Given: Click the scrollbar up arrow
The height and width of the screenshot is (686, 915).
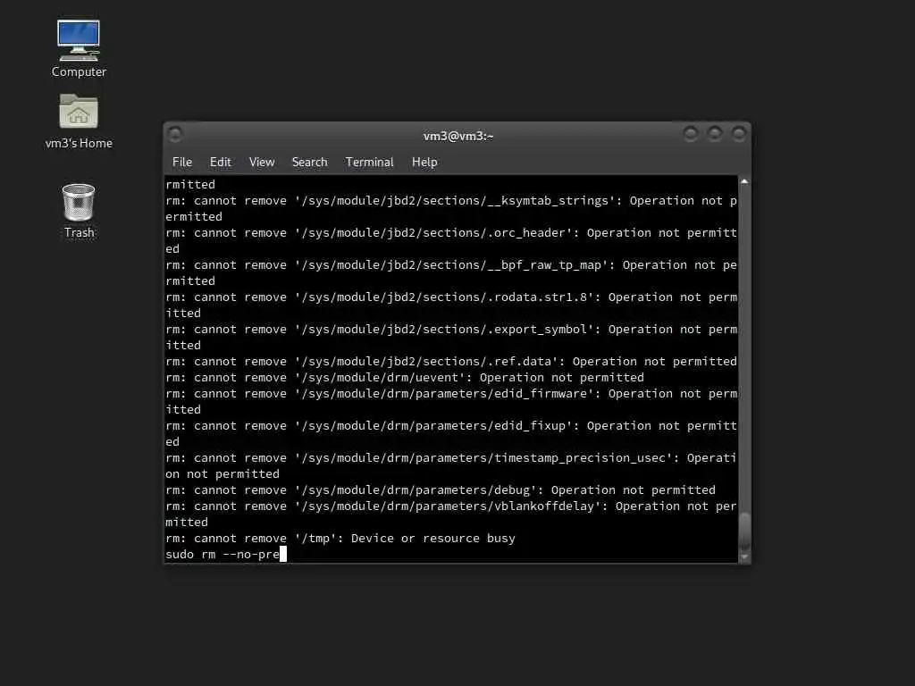Looking at the screenshot, I should point(744,181).
